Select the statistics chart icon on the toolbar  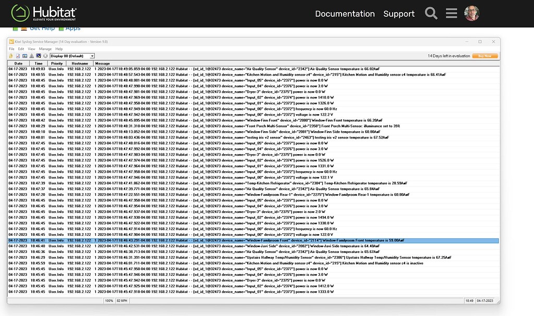click(25, 56)
